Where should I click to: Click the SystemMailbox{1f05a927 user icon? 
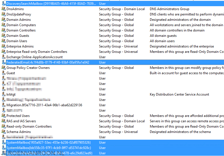4,142
